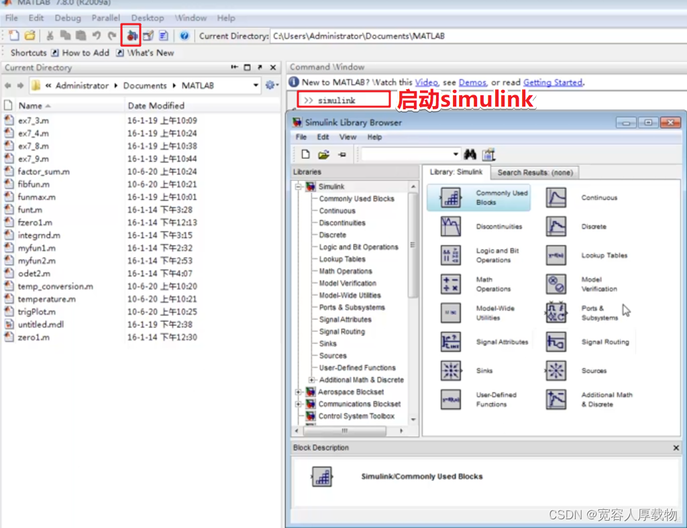Expand the Communications Blockset tree node
Viewport: 687px width, 528px height.
tap(299, 404)
